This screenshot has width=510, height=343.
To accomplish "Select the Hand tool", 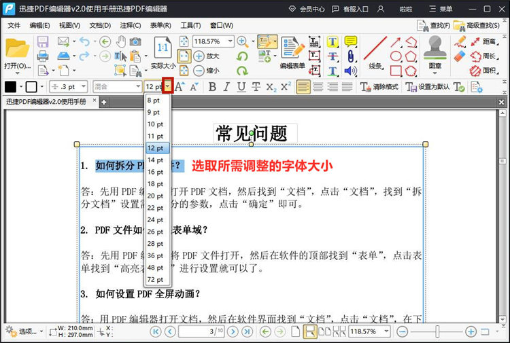I will pos(121,41).
